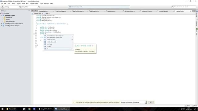Open the Toolbox side pad
Image resolution: width=198 pixels, height=111 pixels.
point(197,14)
